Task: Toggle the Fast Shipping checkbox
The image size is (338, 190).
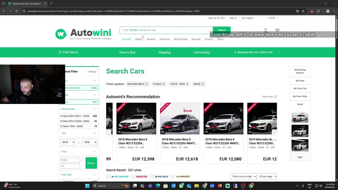Action: pos(108,177)
